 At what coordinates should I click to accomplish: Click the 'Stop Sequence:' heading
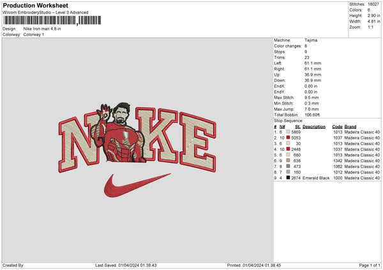pyautogui.click(x=289, y=120)
